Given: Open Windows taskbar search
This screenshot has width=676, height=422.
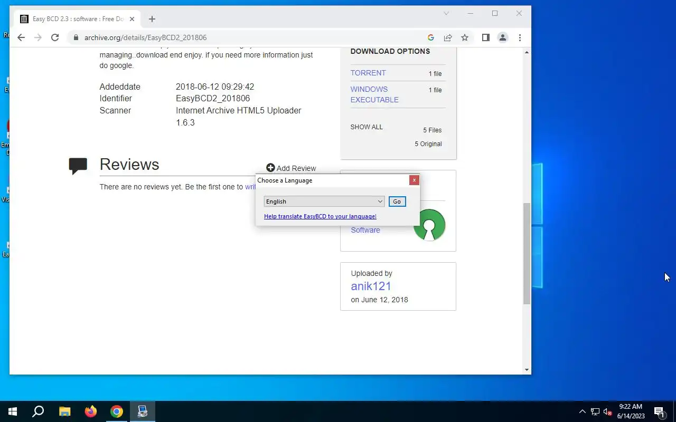Looking at the screenshot, I should pos(38,411).
